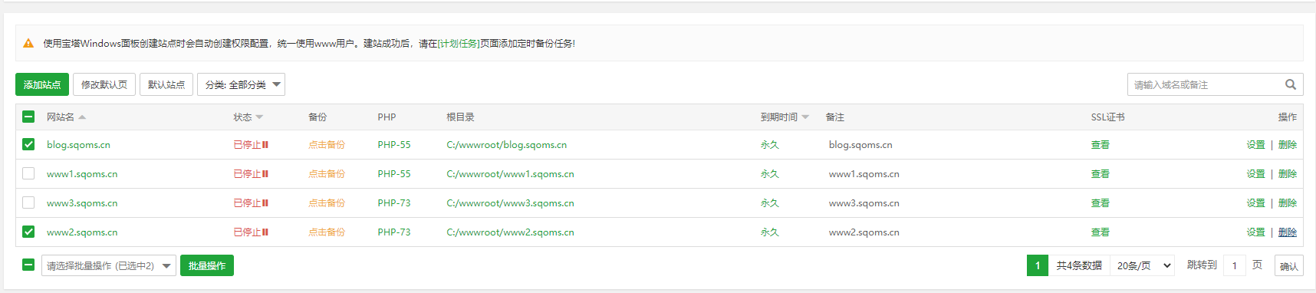This screenshot has width=1316, height=293.
Task: Click the 确认 jump button
Action: [1289, 266]
